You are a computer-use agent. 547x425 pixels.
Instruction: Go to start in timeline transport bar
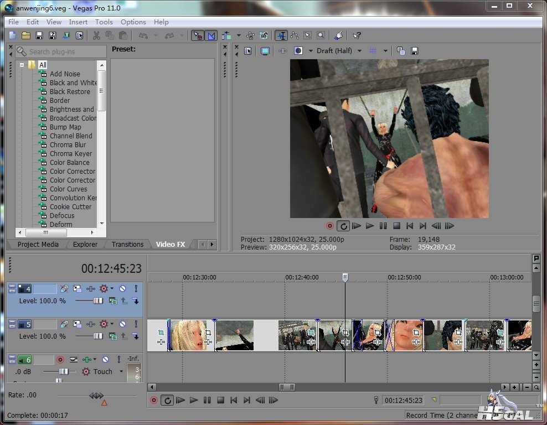[234, 400]
